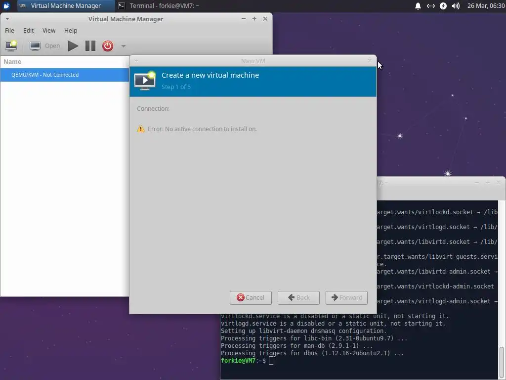
Task: Minimize the Virtual Machine Manager window
Action: tap(244, 19)
